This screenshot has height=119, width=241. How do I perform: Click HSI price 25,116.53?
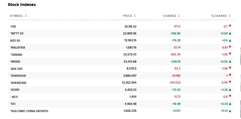(130, 27)
